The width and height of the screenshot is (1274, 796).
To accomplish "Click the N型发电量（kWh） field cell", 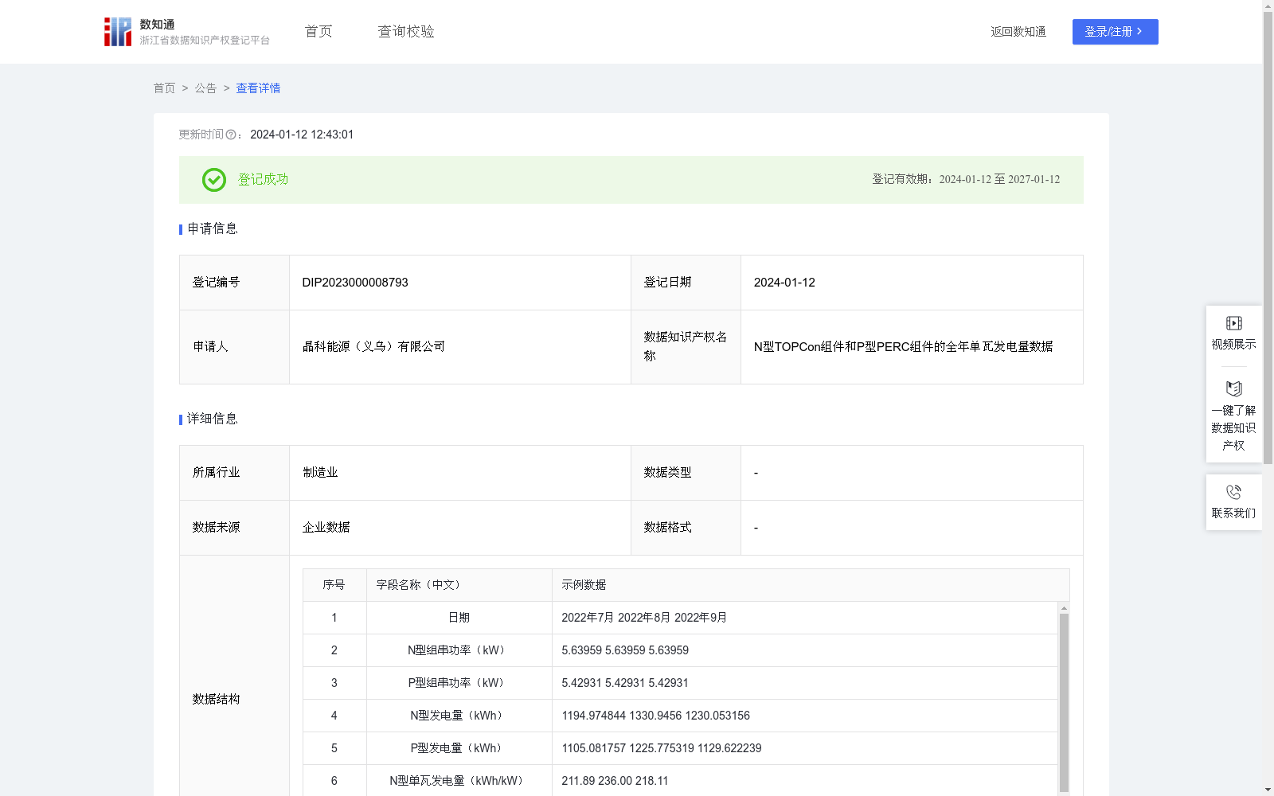I will click(459, 716).
